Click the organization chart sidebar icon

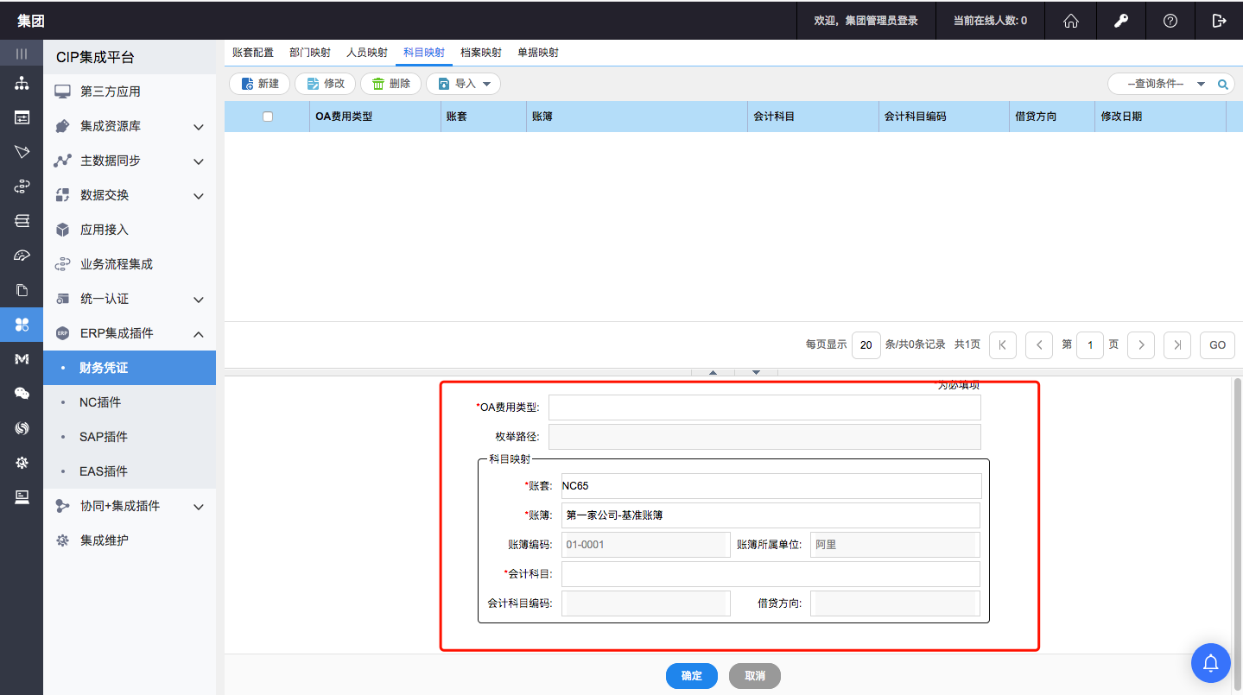tap(22, 84)
